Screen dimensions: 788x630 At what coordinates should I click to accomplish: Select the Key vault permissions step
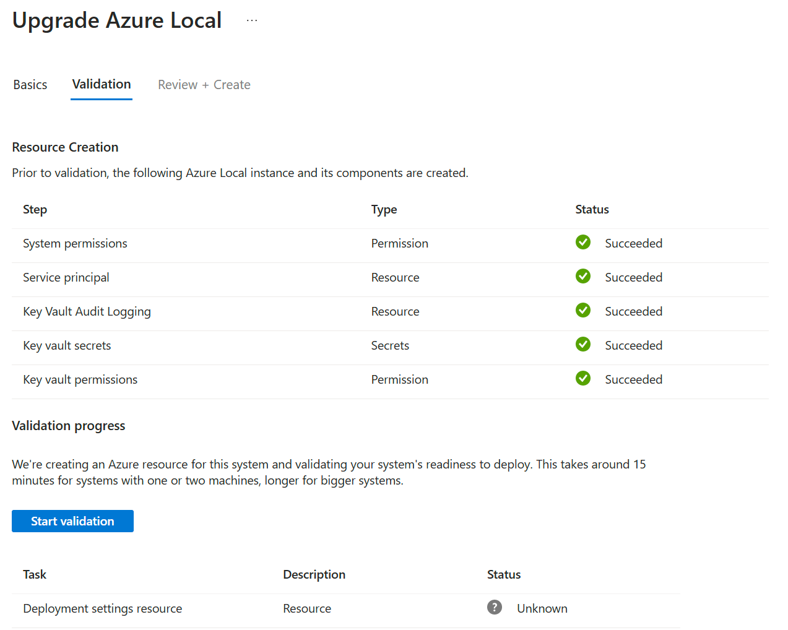(80, 380)
